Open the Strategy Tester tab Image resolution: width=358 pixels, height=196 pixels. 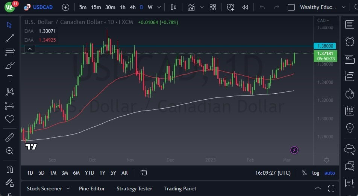point(134,189)
